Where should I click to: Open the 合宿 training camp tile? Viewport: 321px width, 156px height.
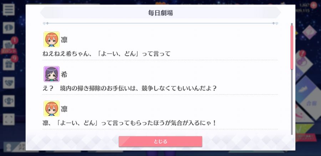pos(311,103)
